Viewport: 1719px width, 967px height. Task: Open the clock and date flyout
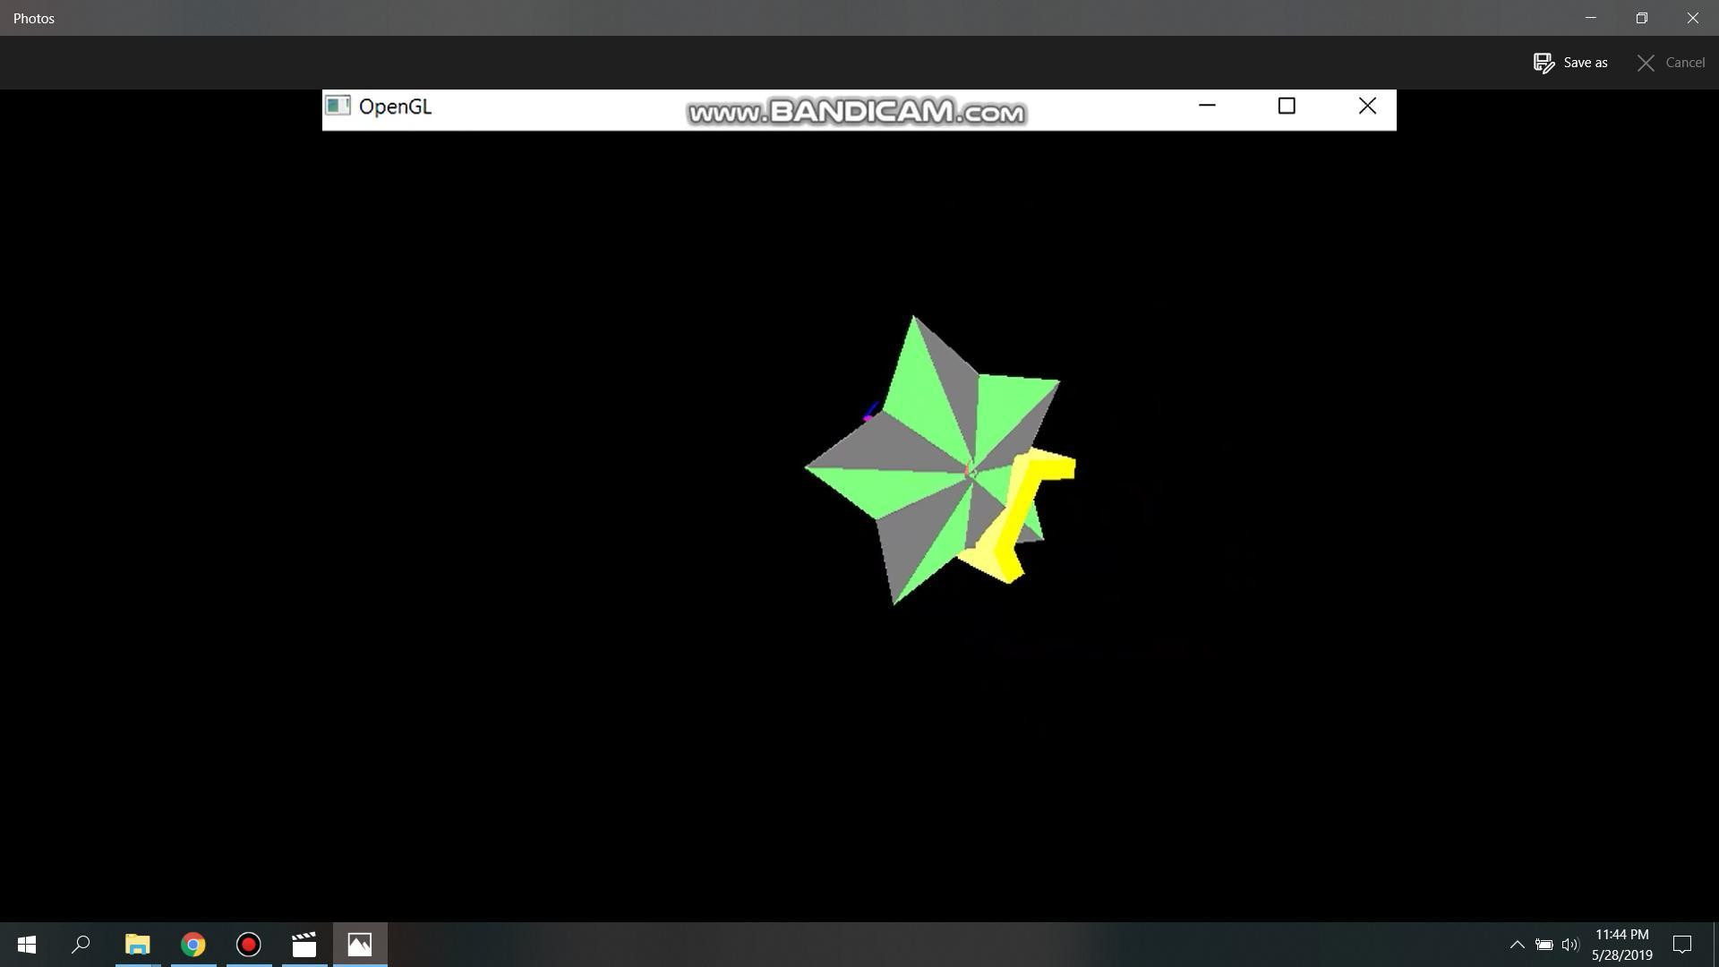[1621, 945]
